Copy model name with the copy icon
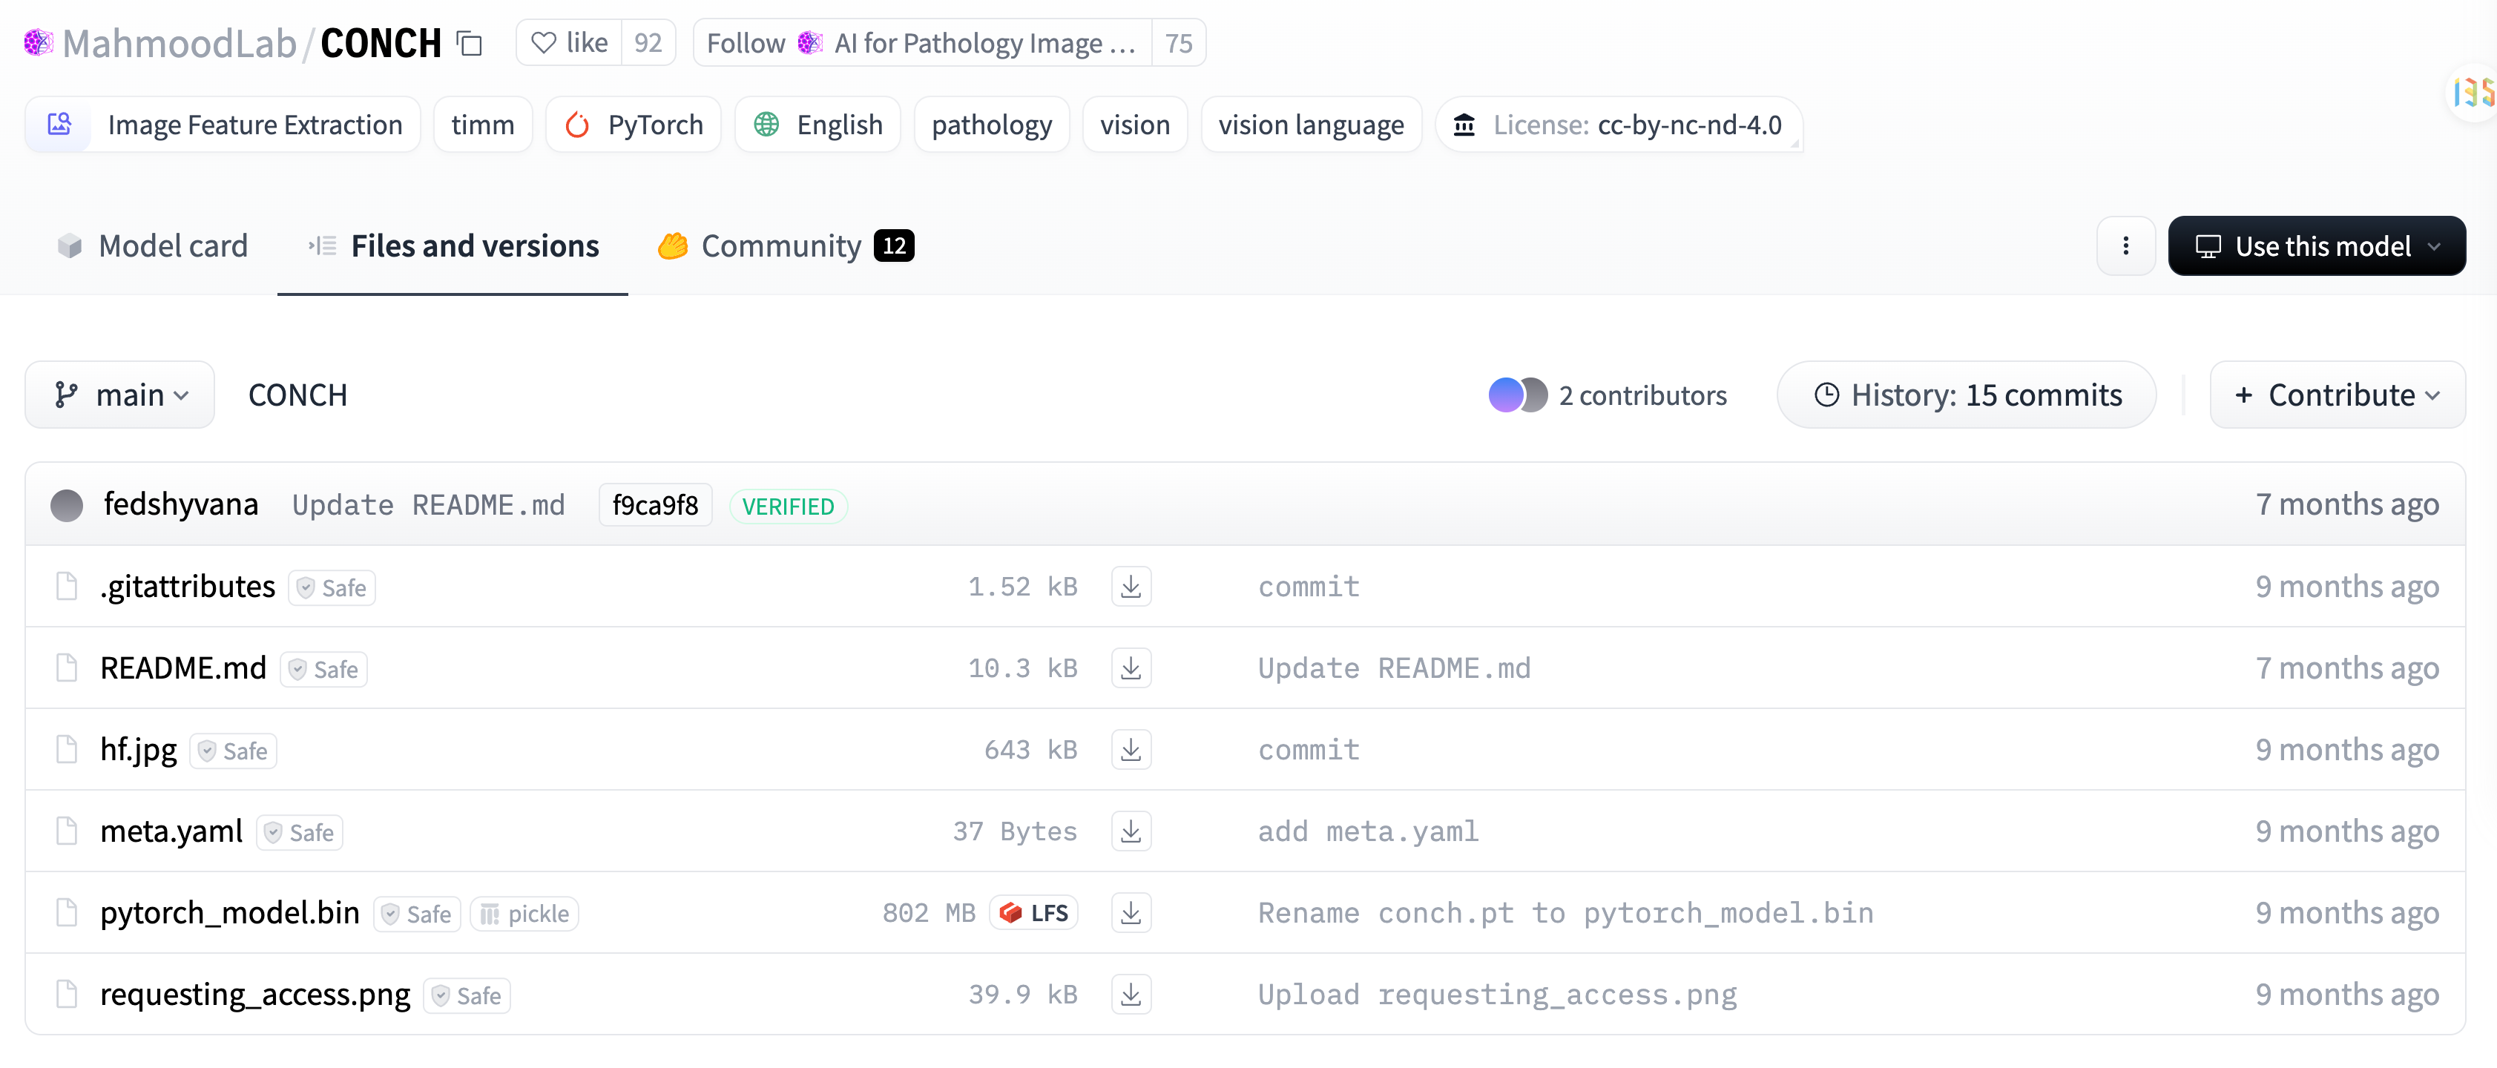The image size is (2497, 1068). (x=470, y=44)
